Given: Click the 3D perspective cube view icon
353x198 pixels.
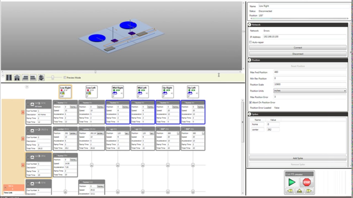Looking at the screenshot, I should tap(41, 78).
